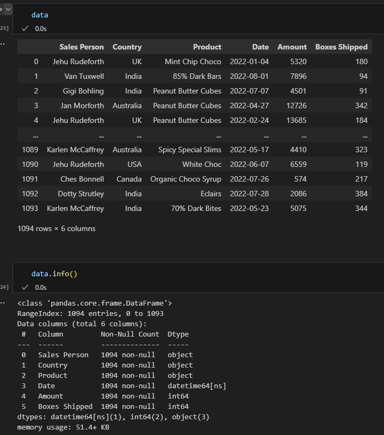
Task: Click date '2022-01-04'
Action: click(249, 61)
